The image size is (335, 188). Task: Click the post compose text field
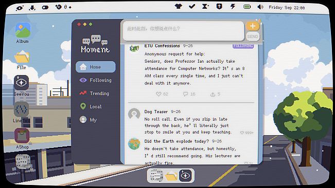click(x=184, y=31)
